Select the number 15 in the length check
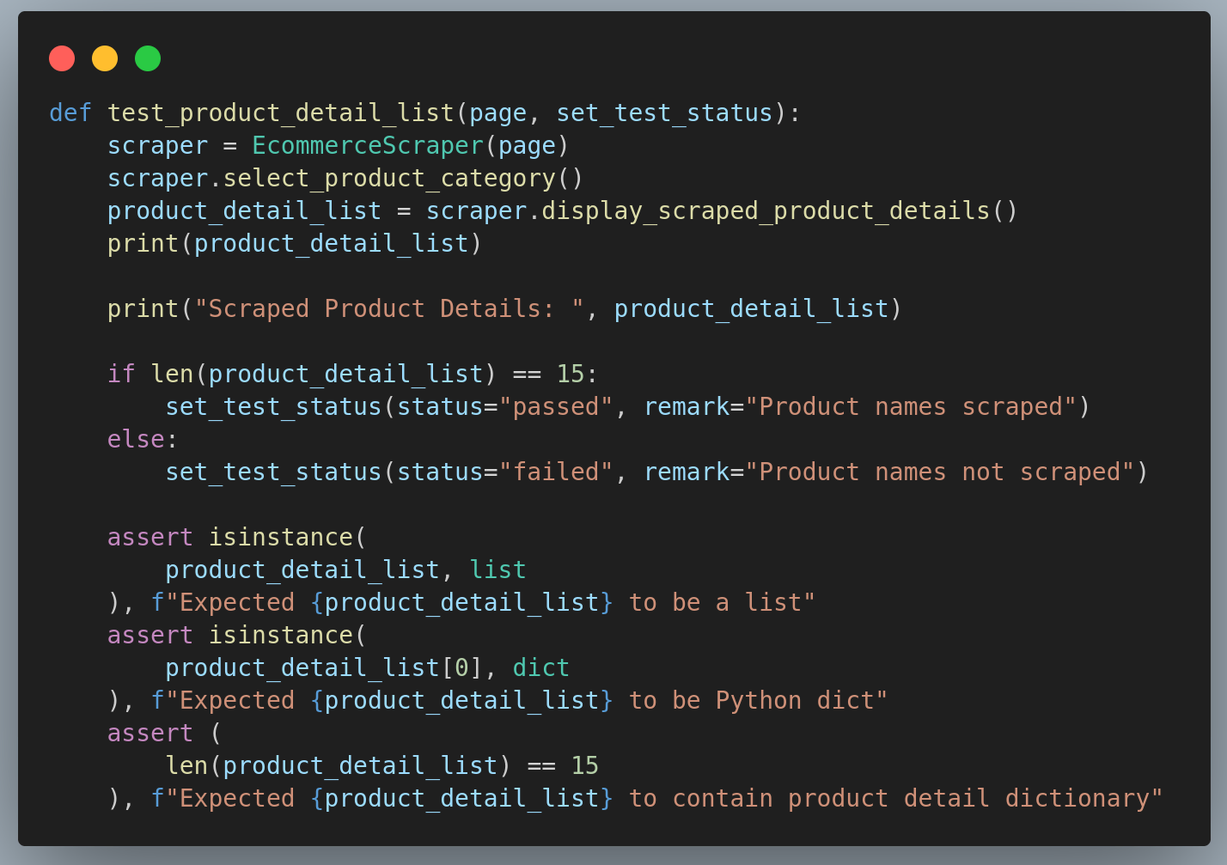 coord(587,764)
